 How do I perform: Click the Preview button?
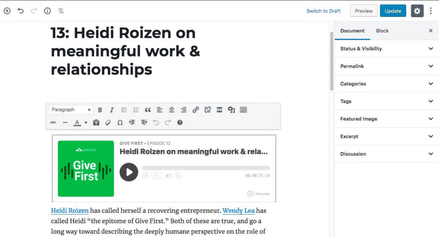click(364, 11)
